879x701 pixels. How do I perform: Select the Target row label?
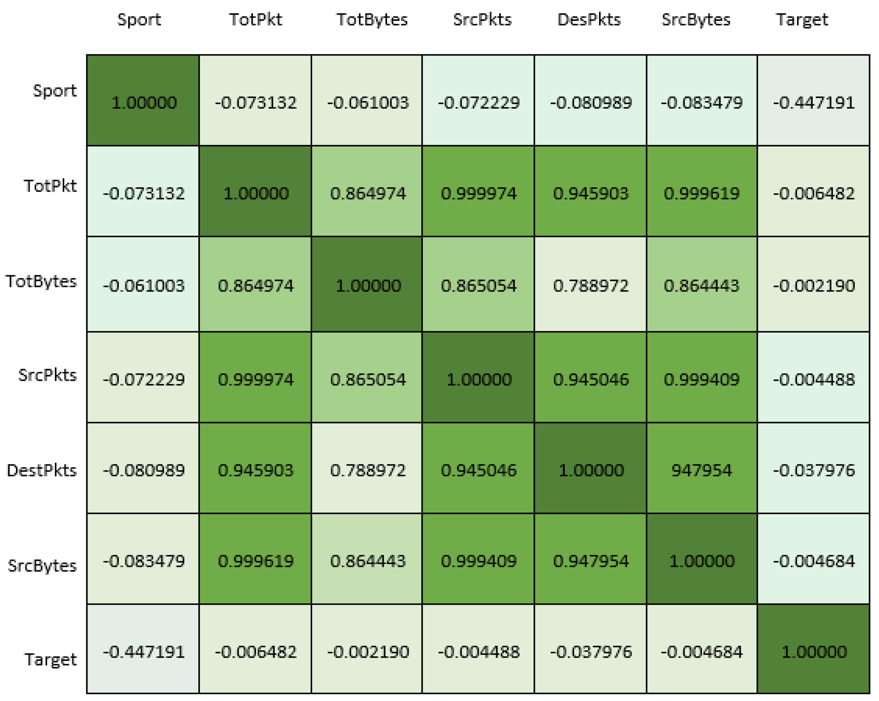tap(51, 659)
